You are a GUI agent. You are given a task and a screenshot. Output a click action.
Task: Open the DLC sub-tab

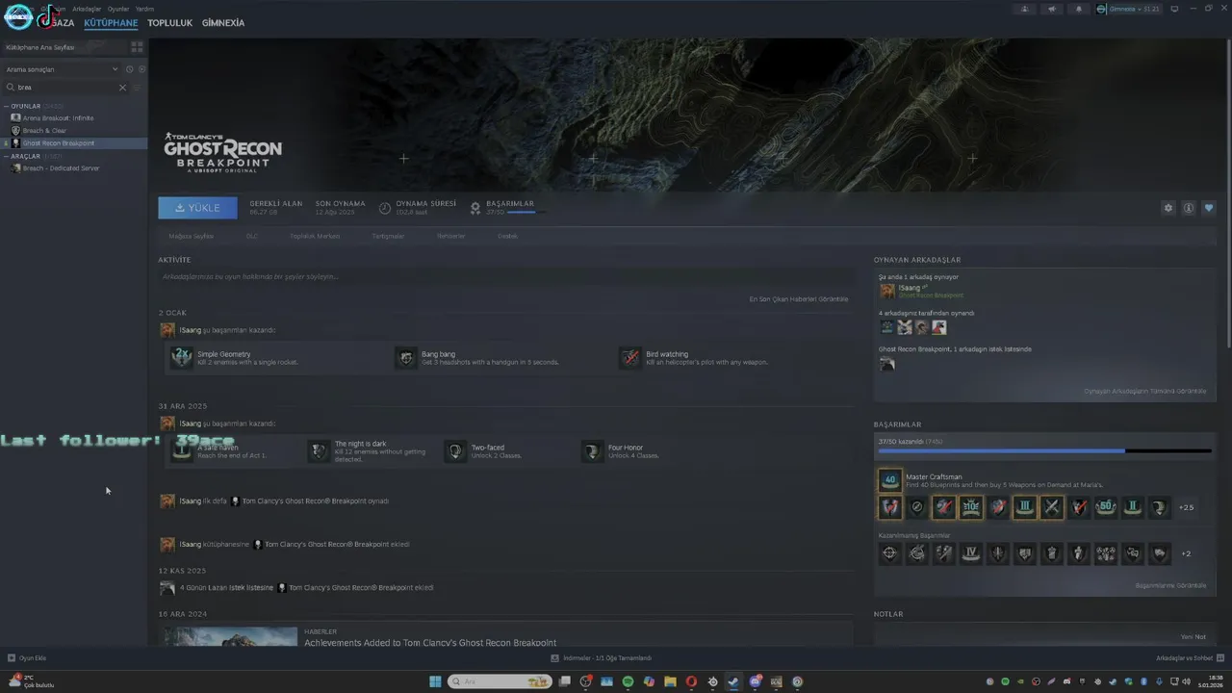pyautogui.click(x=252, y=236)
